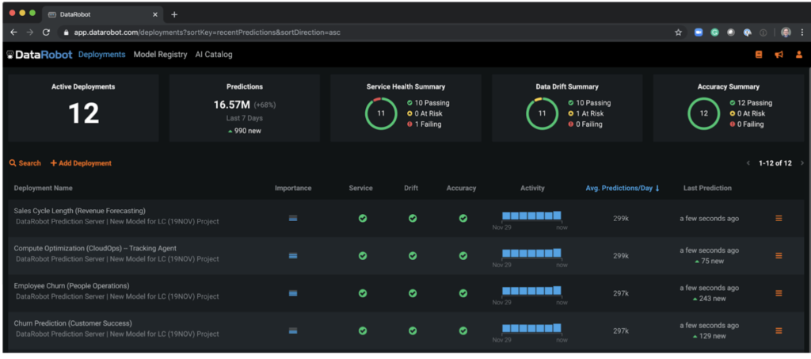
Task: Click accuracy status check for Churn Prediction
Action: [463, 330]
